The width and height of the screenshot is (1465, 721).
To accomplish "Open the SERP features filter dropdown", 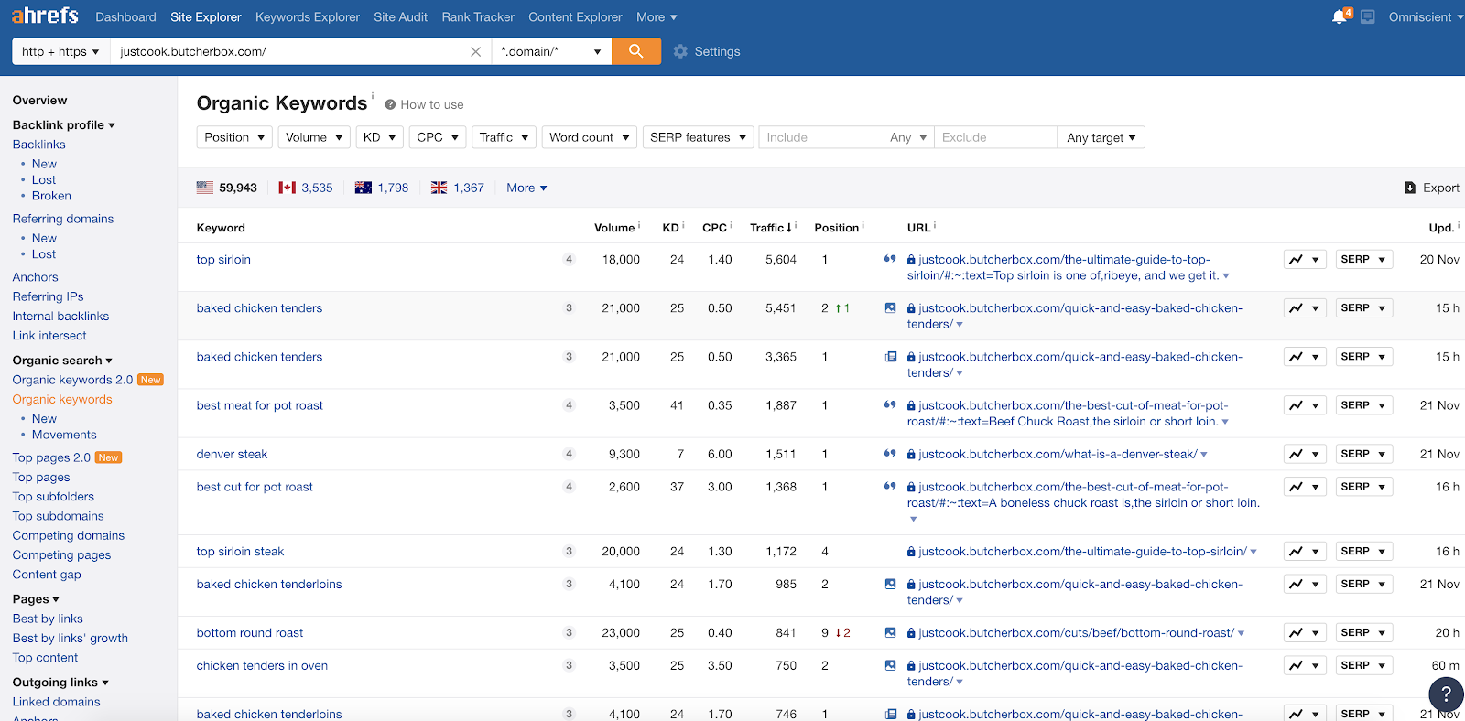I will (698, 137).
